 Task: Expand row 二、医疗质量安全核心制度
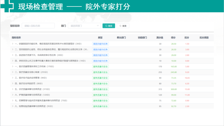(x=13, y=72)
